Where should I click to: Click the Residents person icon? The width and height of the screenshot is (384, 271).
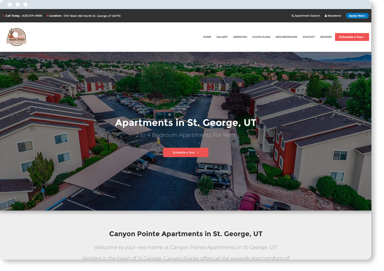coord(326,16)
